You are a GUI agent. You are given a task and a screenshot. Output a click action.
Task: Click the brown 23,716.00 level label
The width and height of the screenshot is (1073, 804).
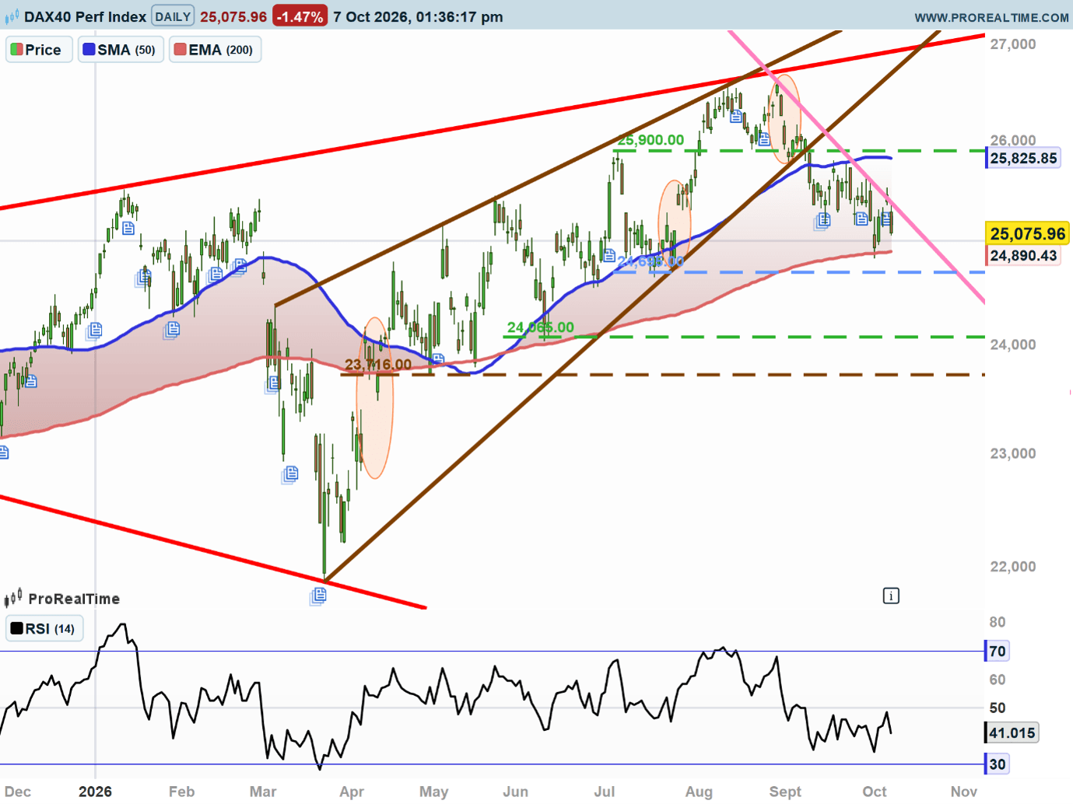[378, 364]
